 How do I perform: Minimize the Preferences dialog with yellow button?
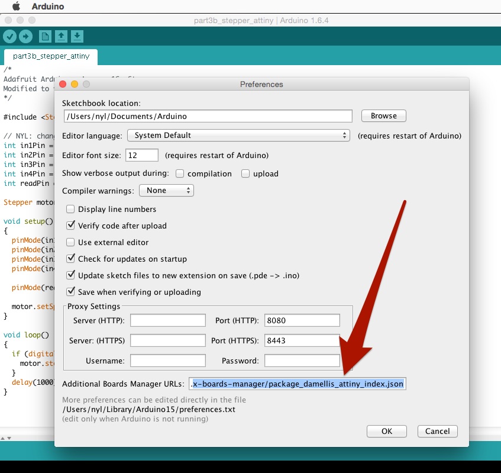pos(75,84)
